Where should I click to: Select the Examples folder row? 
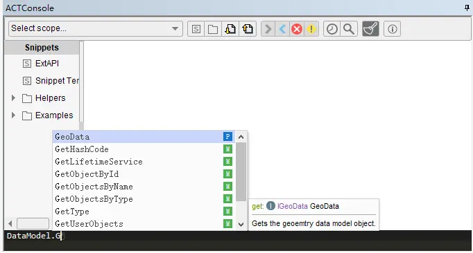[54, 115]
